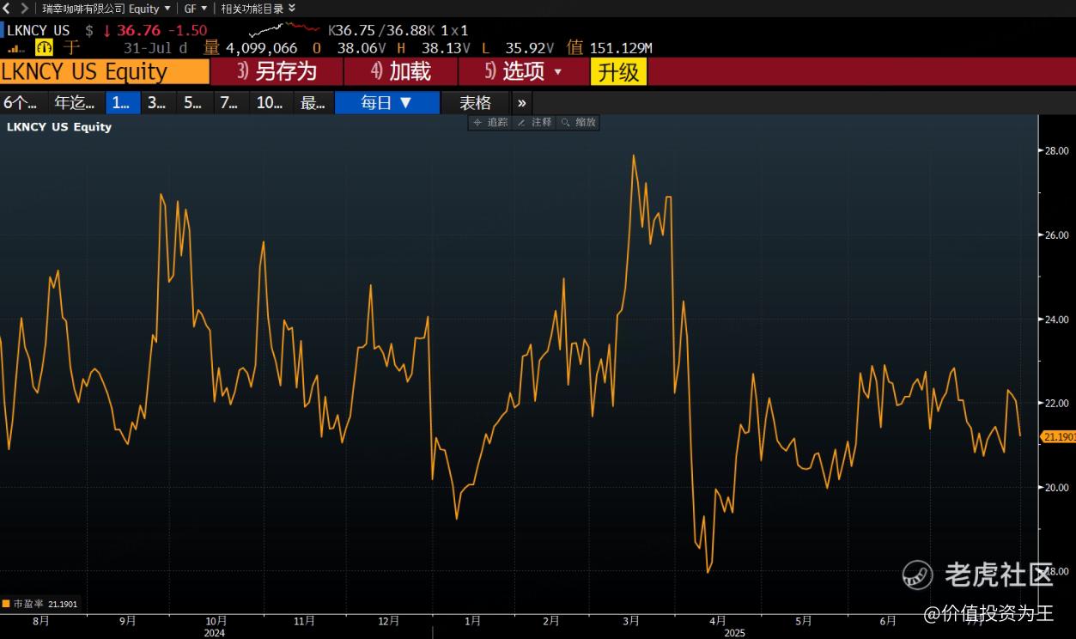The width and height of the screenshot is (1076, 639).
Task: Click the yellow gauge icon
Action: pyautogui.click(x=44, y=48)
